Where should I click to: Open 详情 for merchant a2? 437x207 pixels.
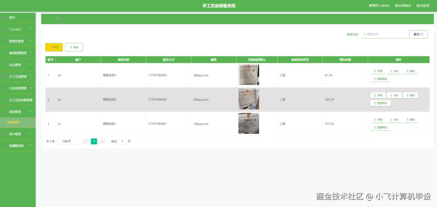pyautogui.click(x=378, y=95)
